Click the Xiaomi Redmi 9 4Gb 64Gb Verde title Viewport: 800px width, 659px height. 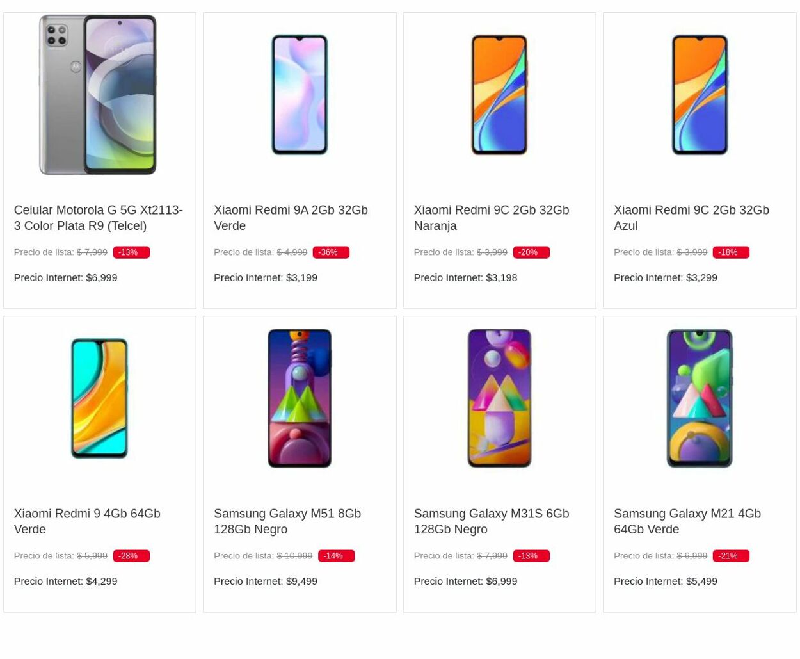(x=87, y=521)
